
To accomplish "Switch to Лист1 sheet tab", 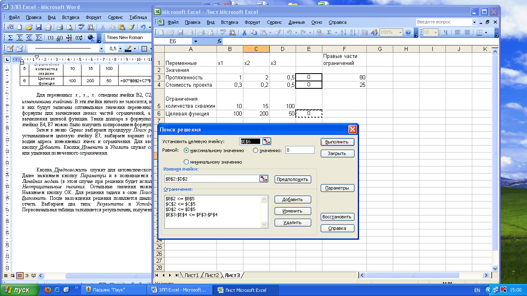I will tap(191, 275).
